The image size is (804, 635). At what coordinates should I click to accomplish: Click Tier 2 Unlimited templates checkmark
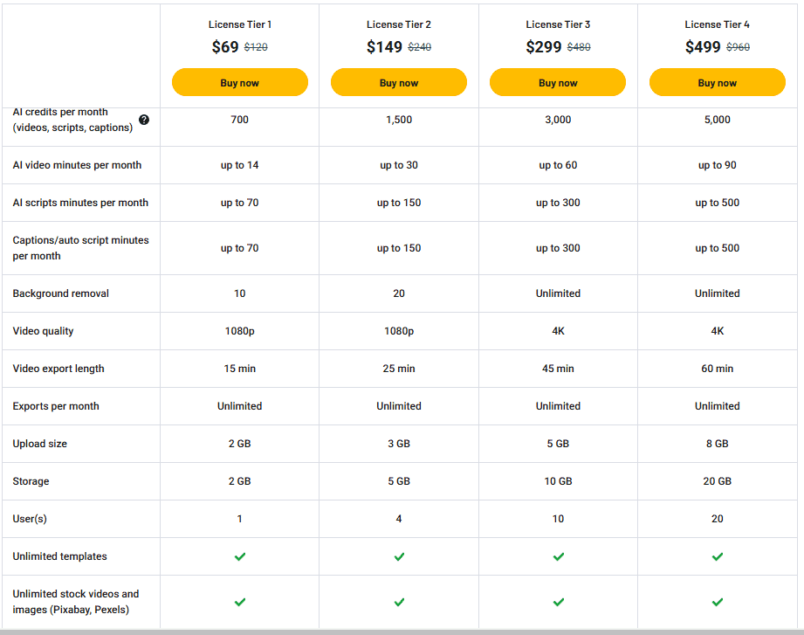pos(399,556)
